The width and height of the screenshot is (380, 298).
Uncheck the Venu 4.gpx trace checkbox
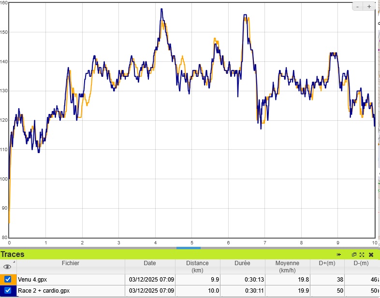8,279
